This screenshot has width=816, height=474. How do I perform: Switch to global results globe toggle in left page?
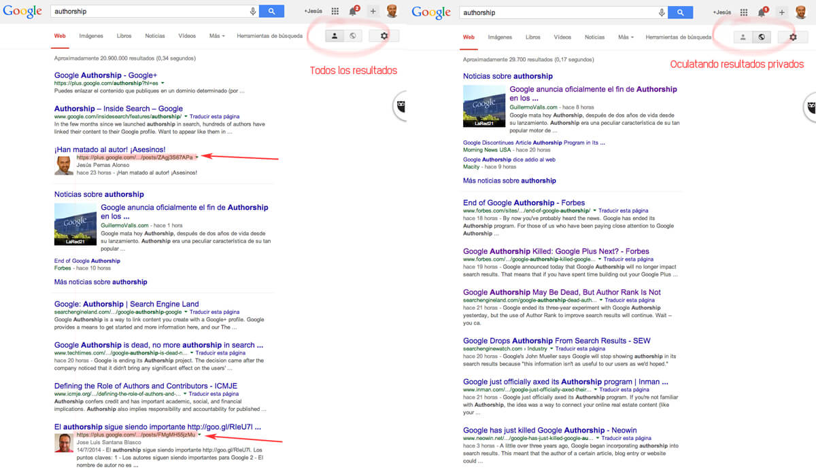coord(352,36)
